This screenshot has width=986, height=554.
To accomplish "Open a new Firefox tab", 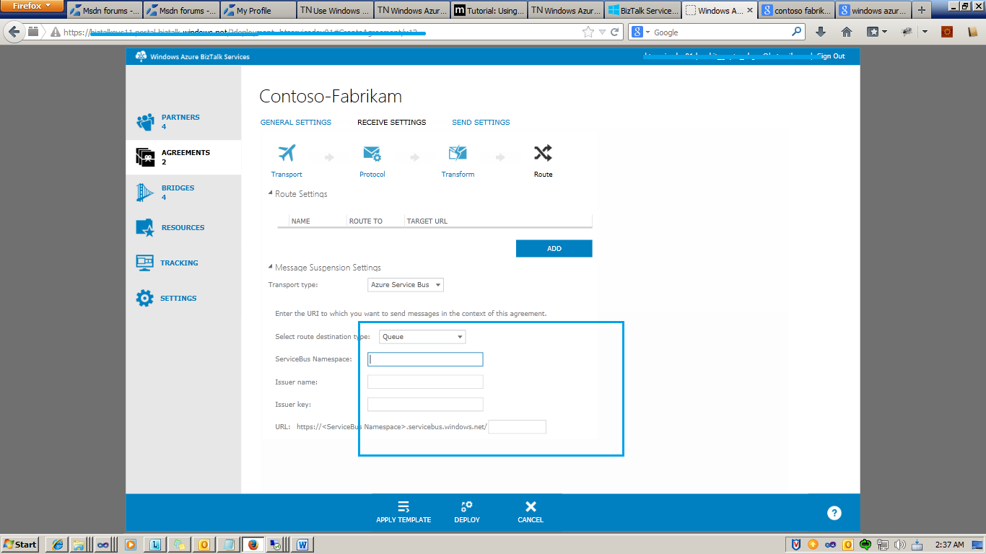I will coord(921,11).
